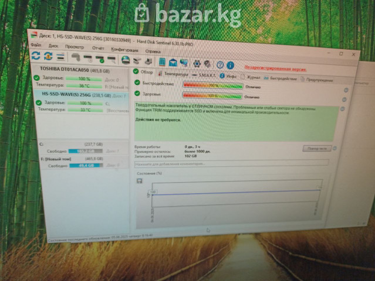Click the blue refresh icon in the toolbar
Image resolution: width=375 pixels, height=281 pixels.
tap(36, 56)
